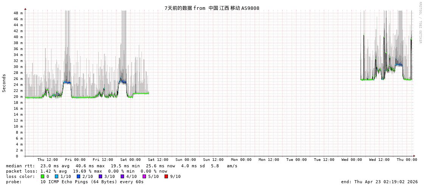Click the Sun 12:00 time axis label
Image resolution: width=424 pixels, height=187 pixels.
[213, 160]
